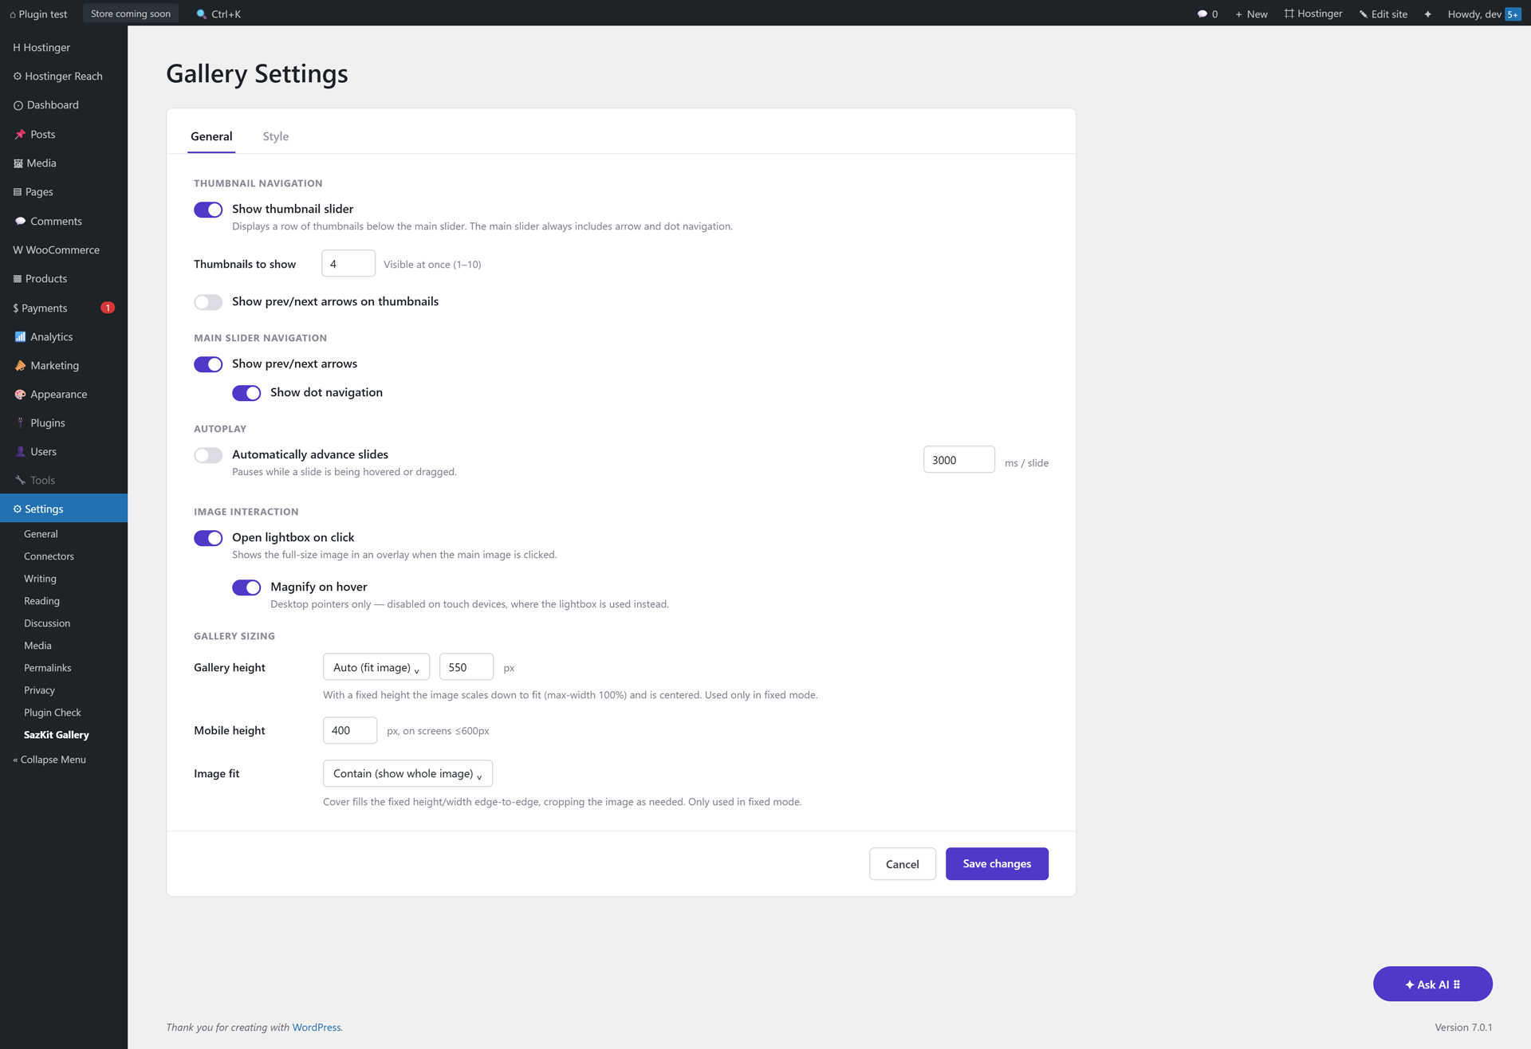Screen dimensions: 1531x1049
Task: Click the Hostinger Reach icon
Action: (18, 77)
